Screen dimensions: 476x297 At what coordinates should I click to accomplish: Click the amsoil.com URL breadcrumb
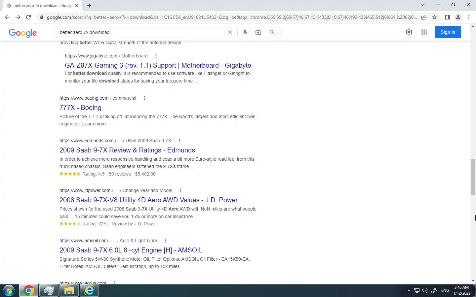click(x=108, y=241)
